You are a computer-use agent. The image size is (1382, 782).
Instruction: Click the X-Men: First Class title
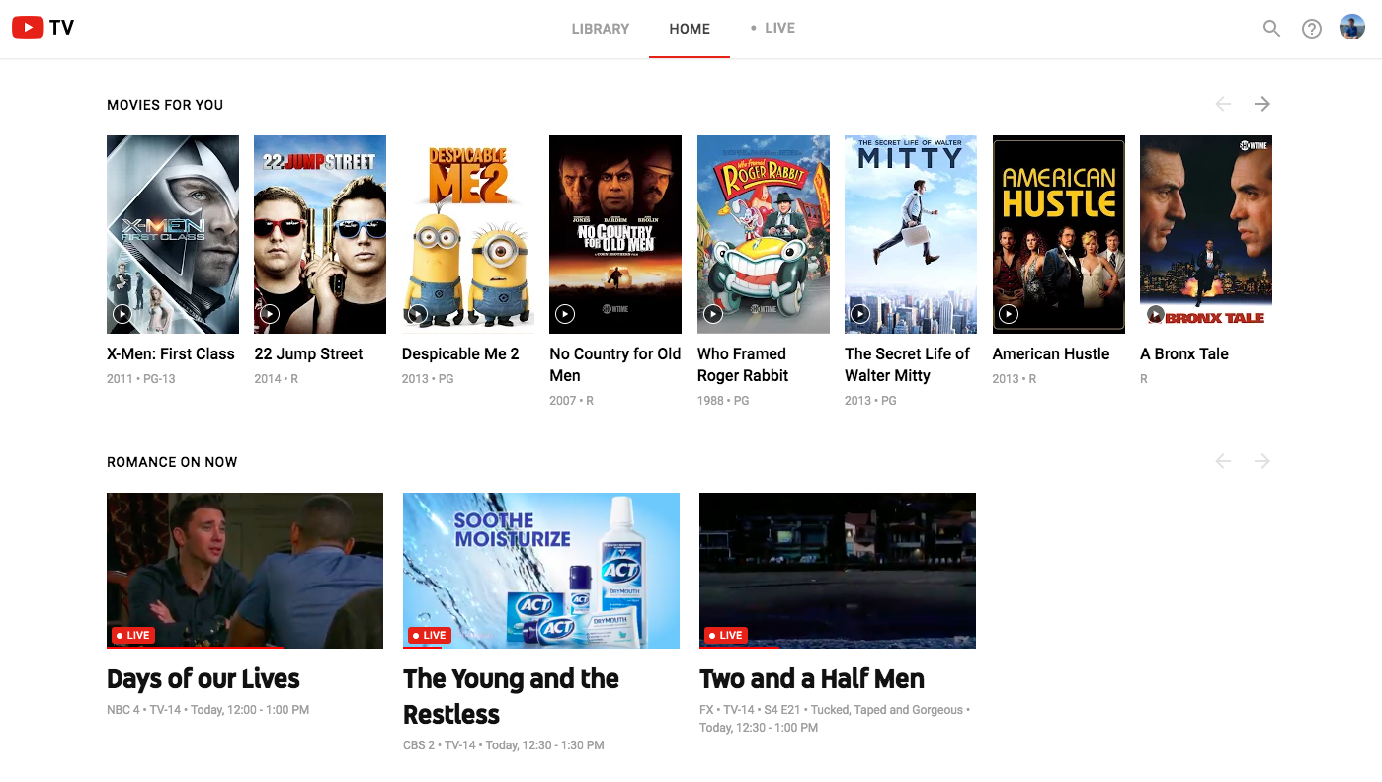click(x=171, y=353)
